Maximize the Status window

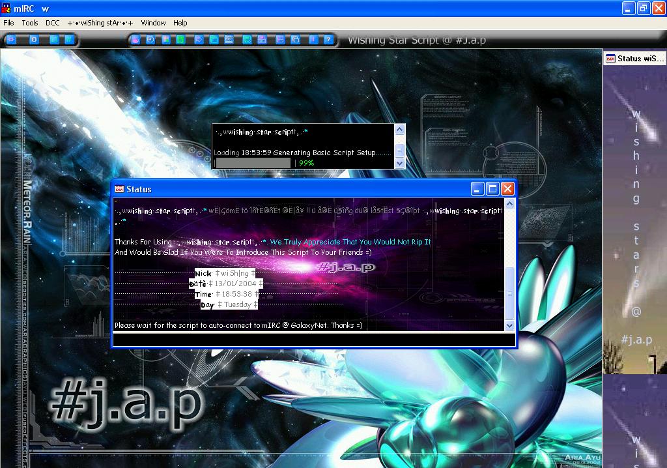(x=492, y=188)
